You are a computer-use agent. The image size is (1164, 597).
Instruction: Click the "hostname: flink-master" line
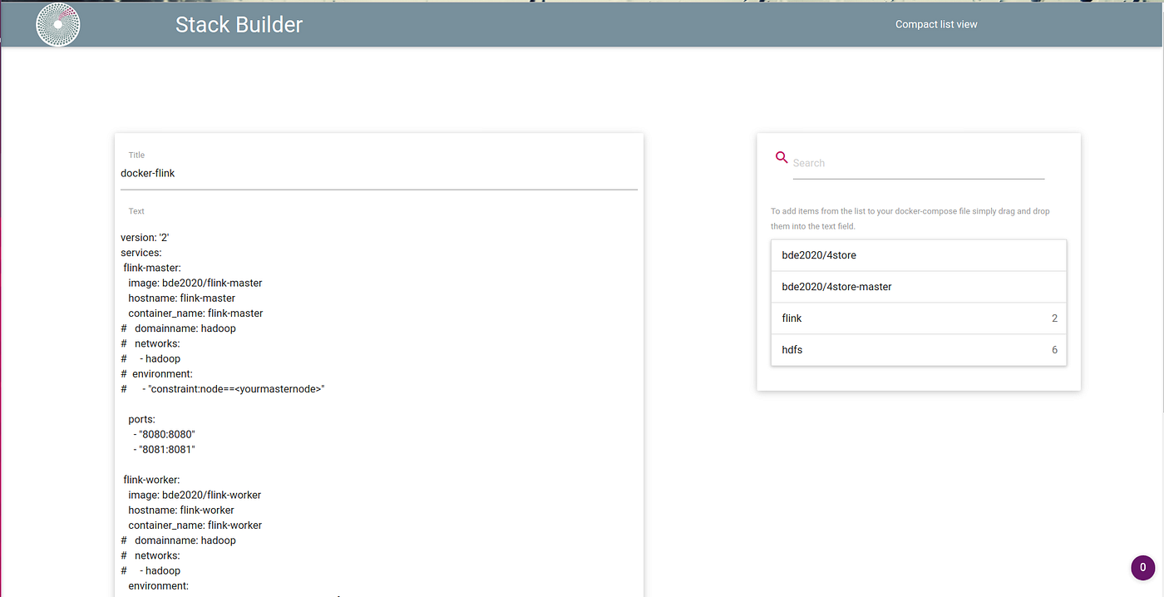point(181,298)
